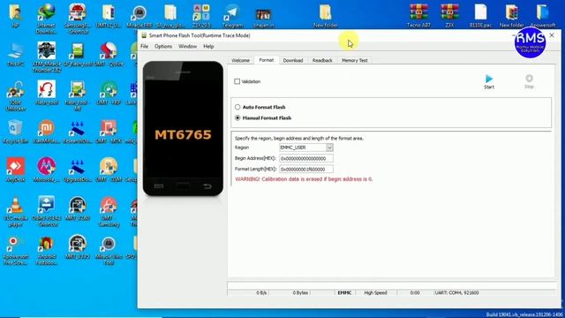Click the MT6765 phone preview image

coord(183,128)
